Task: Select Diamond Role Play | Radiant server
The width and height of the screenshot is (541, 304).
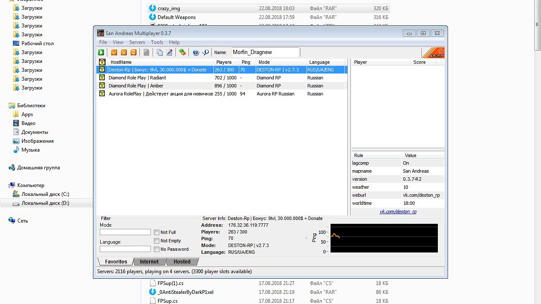Action: (x=222, y=78)
